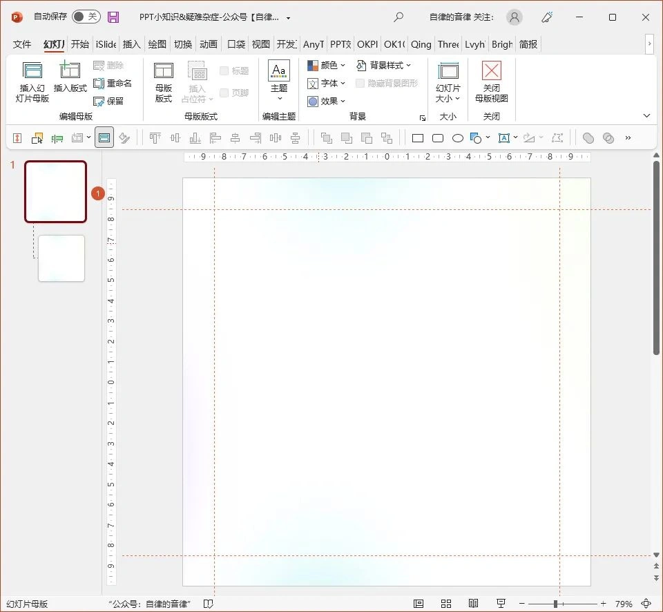Select the layout thumbnail under the master

[61, 258]
